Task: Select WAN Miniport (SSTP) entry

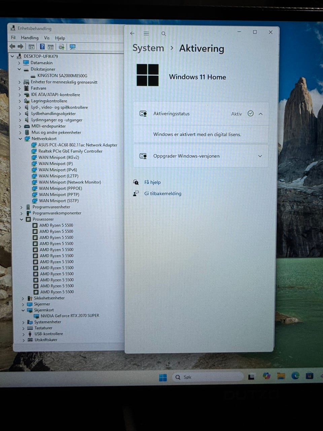Action: click(59, 201)
